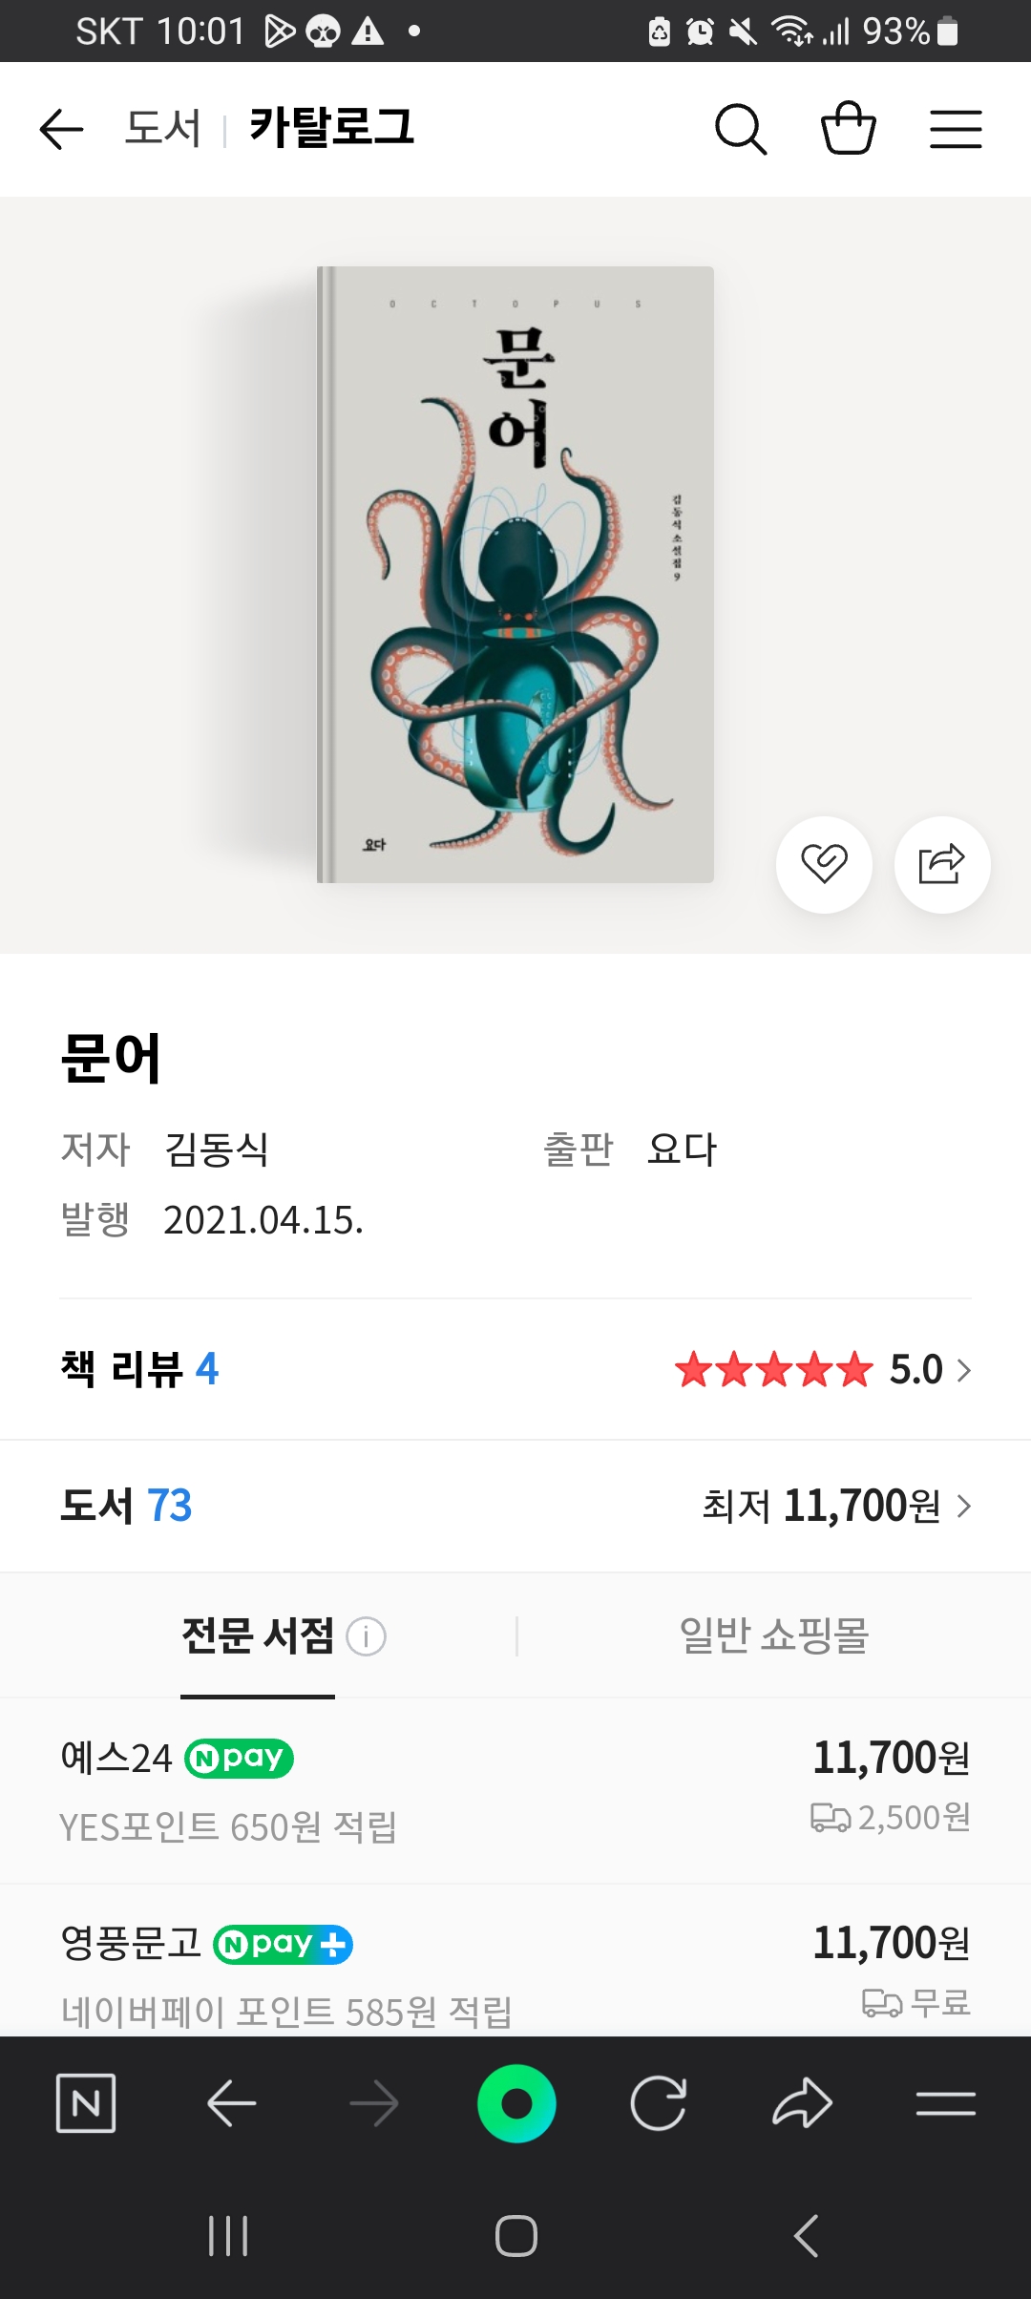The height and width of the screenshot is (2299, 1031).
Task: Open the 예스24 seller listing
Action: tap(116, 1758)
